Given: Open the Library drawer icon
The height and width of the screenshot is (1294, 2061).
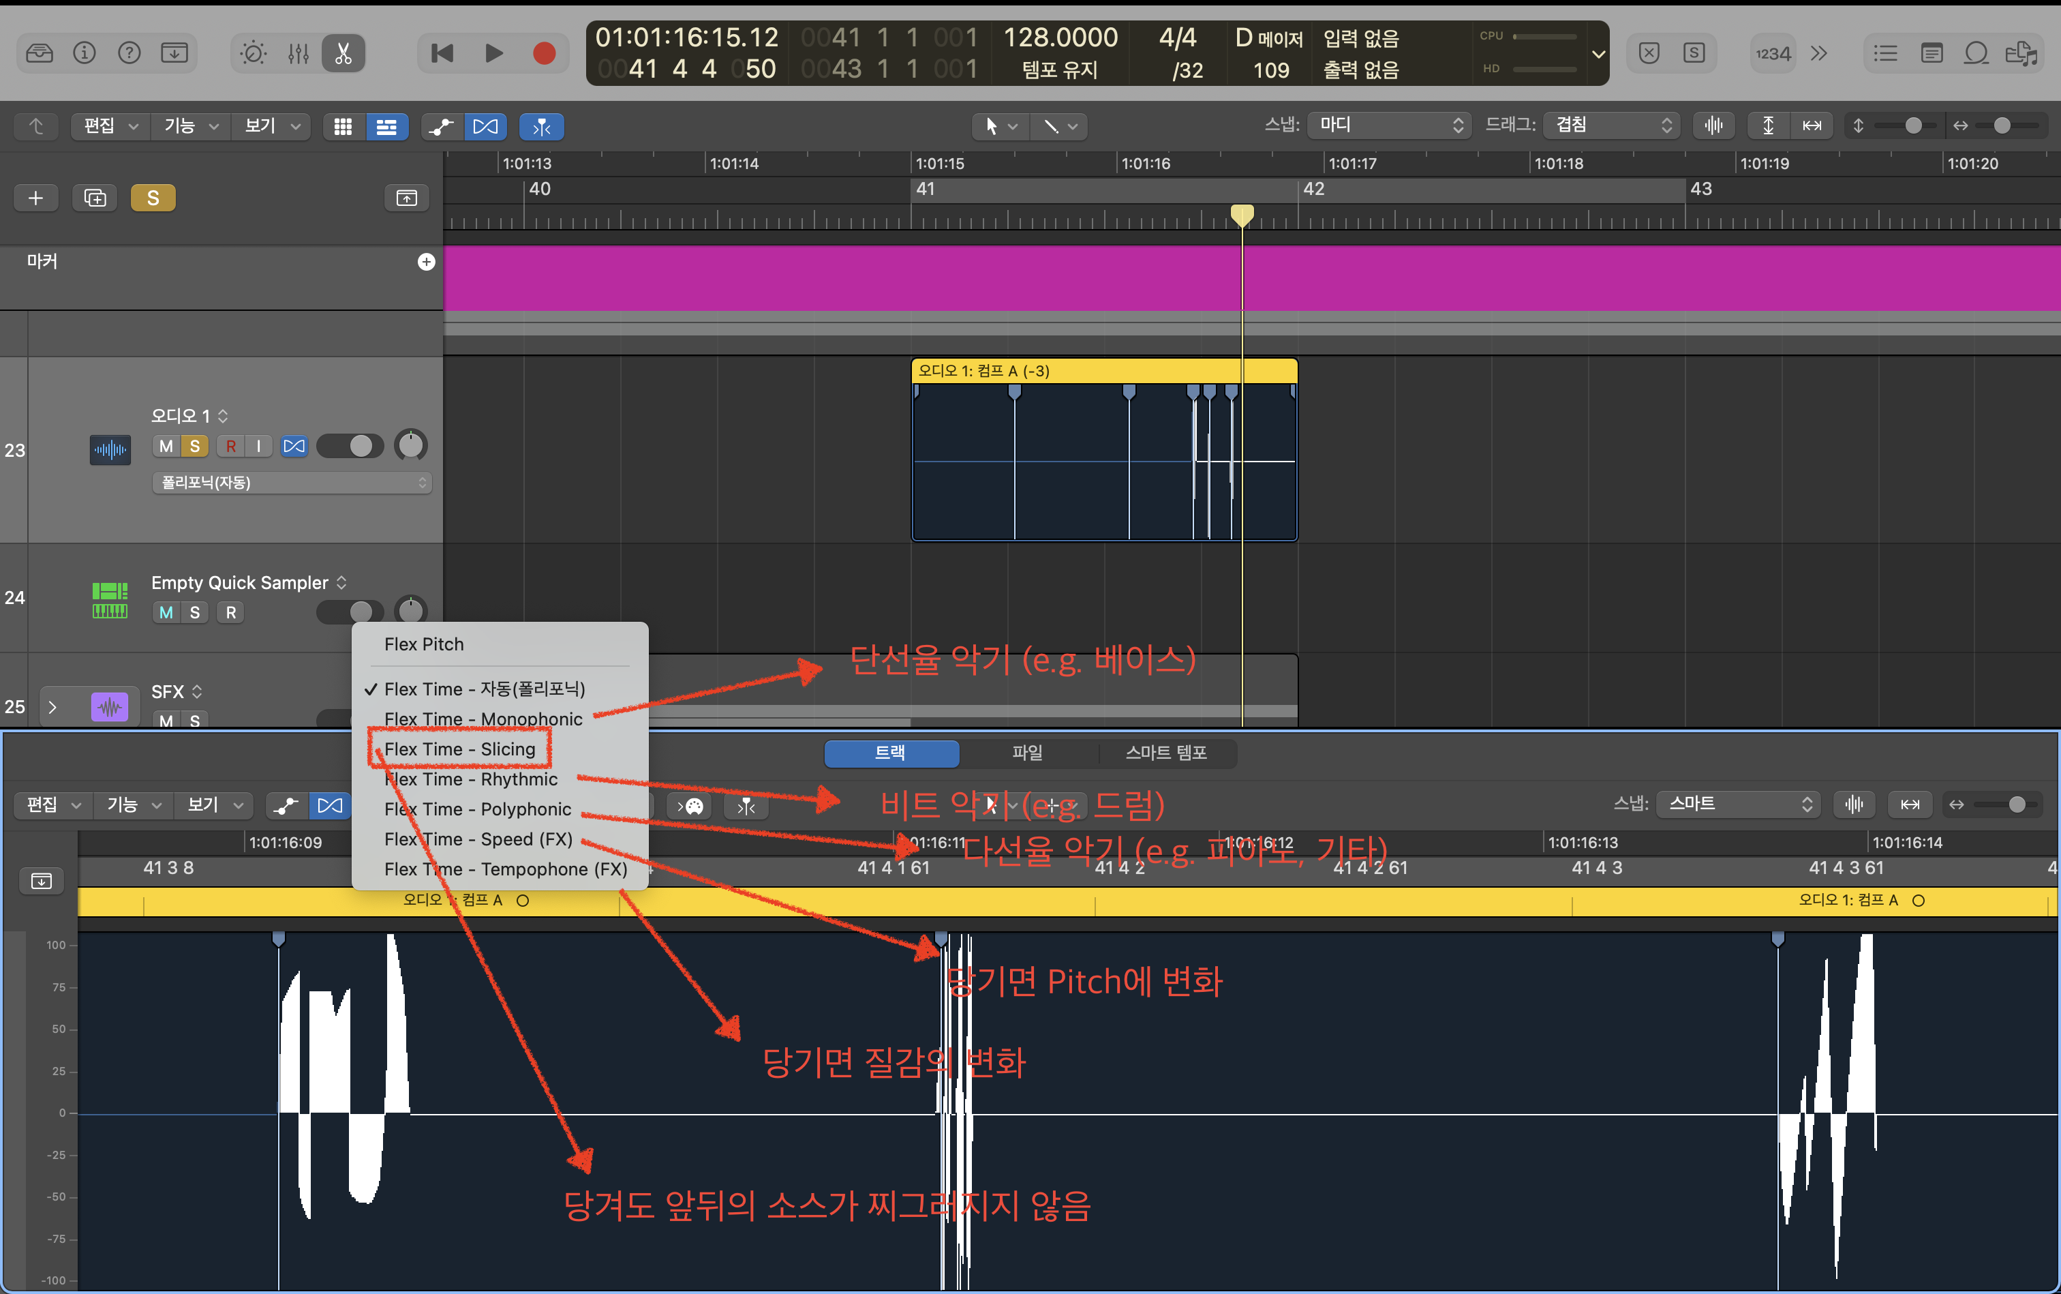Looking at the screenshot, I should [x=40, y=54].
